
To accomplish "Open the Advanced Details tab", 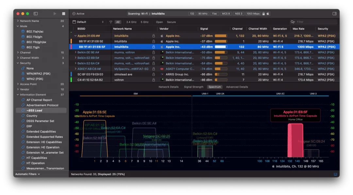I will [x=237, y=87].
